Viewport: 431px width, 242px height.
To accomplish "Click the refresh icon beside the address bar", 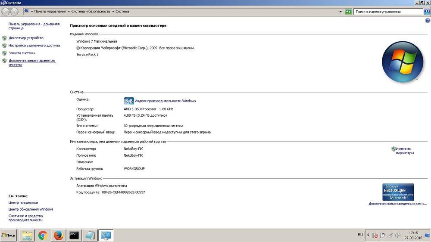I will (x=348, y=12).
